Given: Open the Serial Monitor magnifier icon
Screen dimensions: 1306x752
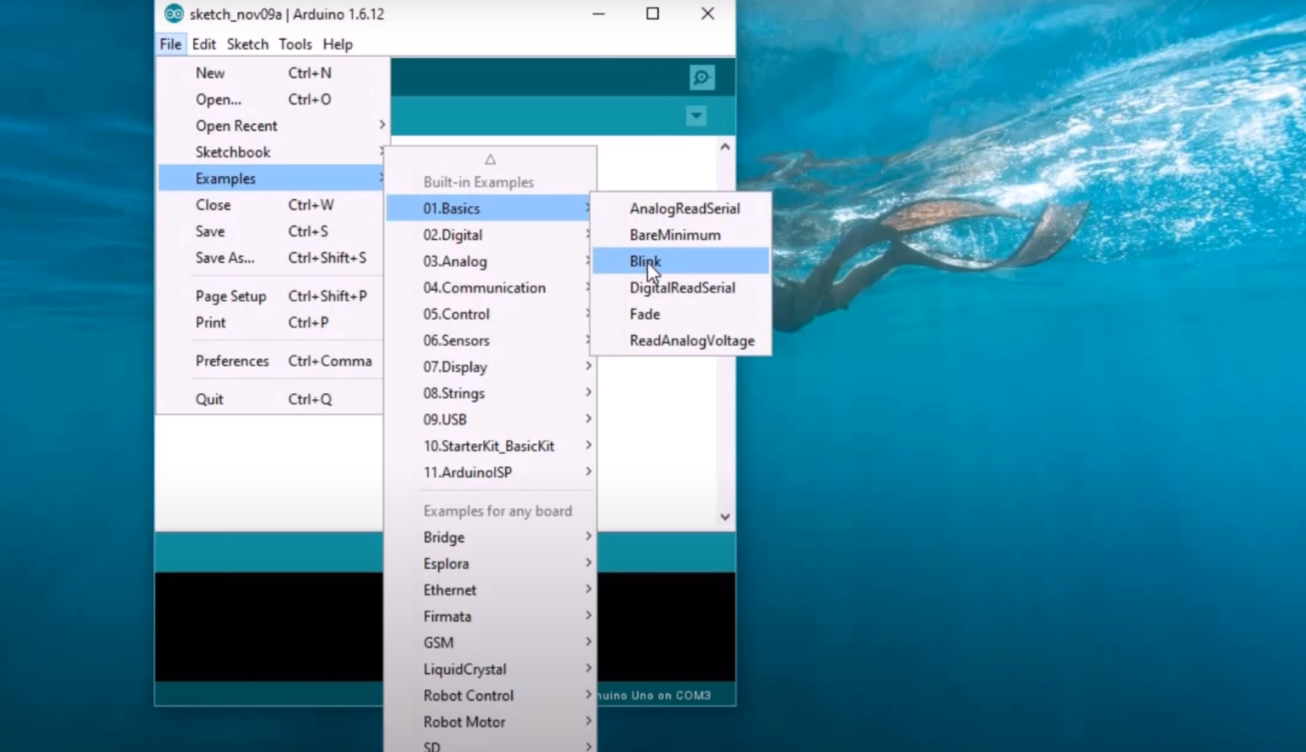Looking at the screenshot, I should 701,77.
